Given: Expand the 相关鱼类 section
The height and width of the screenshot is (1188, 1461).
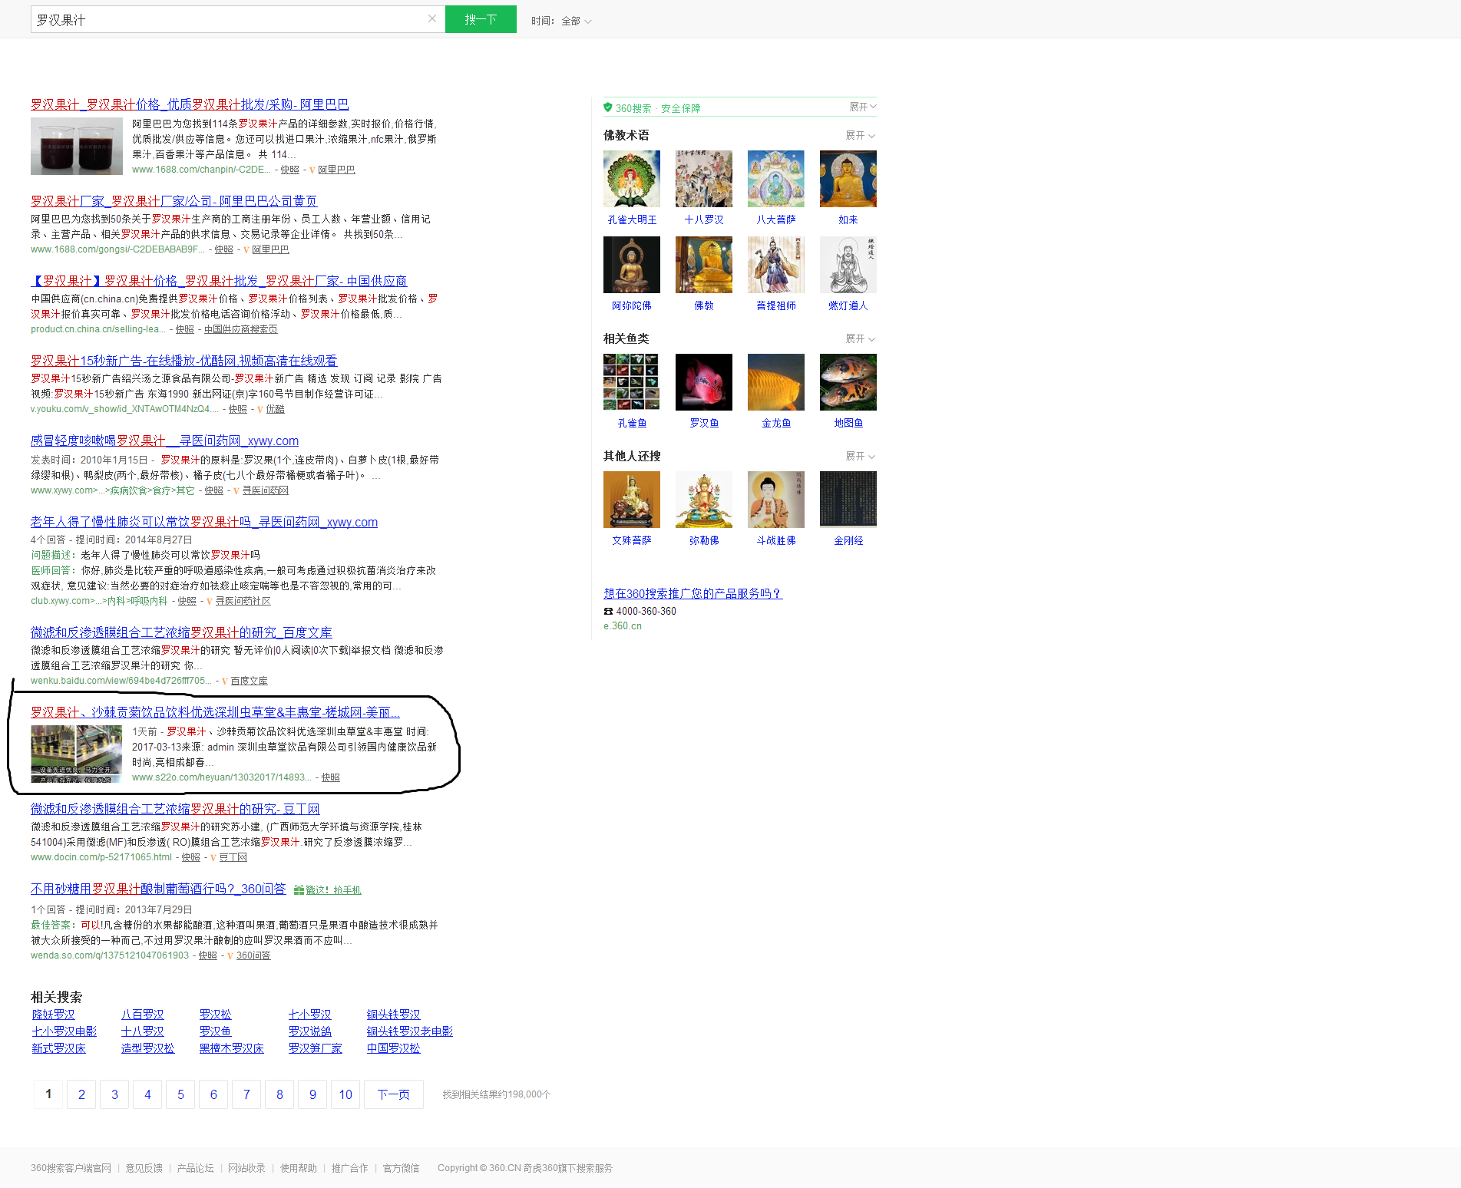Looking at the screenshot, I should (860, 338).
